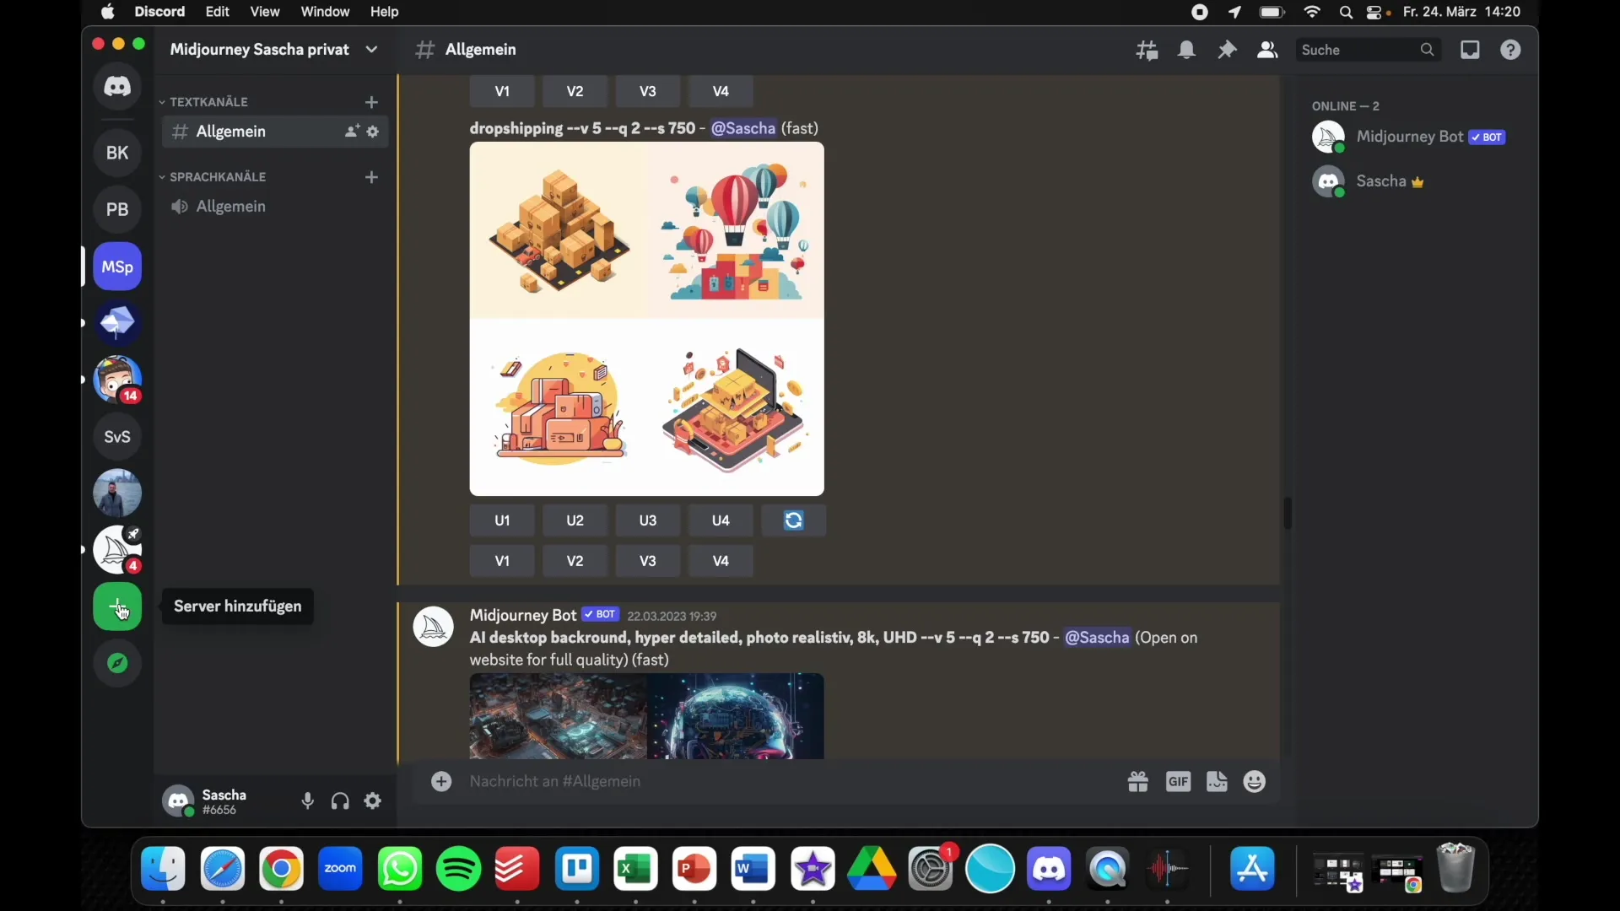
Task: Open the View menu in menu bar
Action: 265,12
